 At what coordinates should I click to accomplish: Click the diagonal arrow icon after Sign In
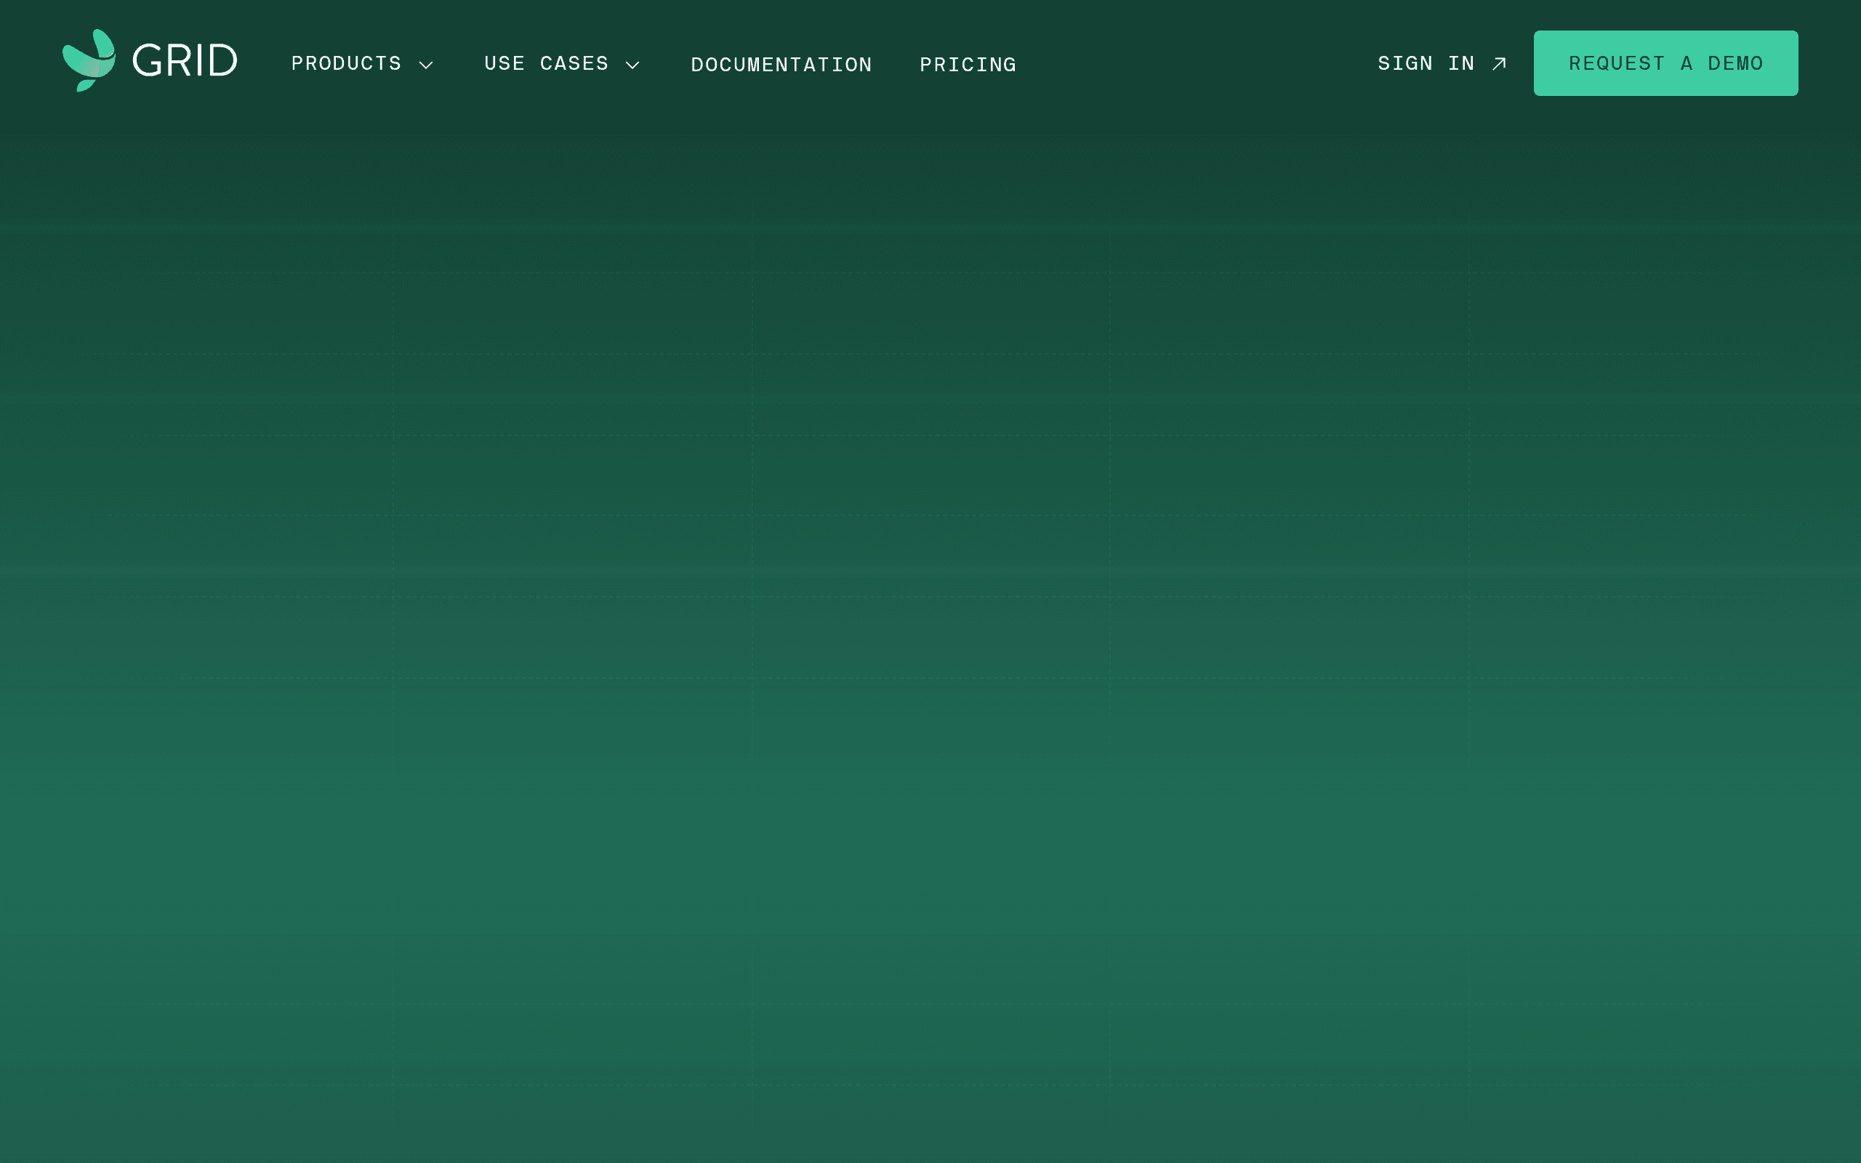[x=1499, y=64]
